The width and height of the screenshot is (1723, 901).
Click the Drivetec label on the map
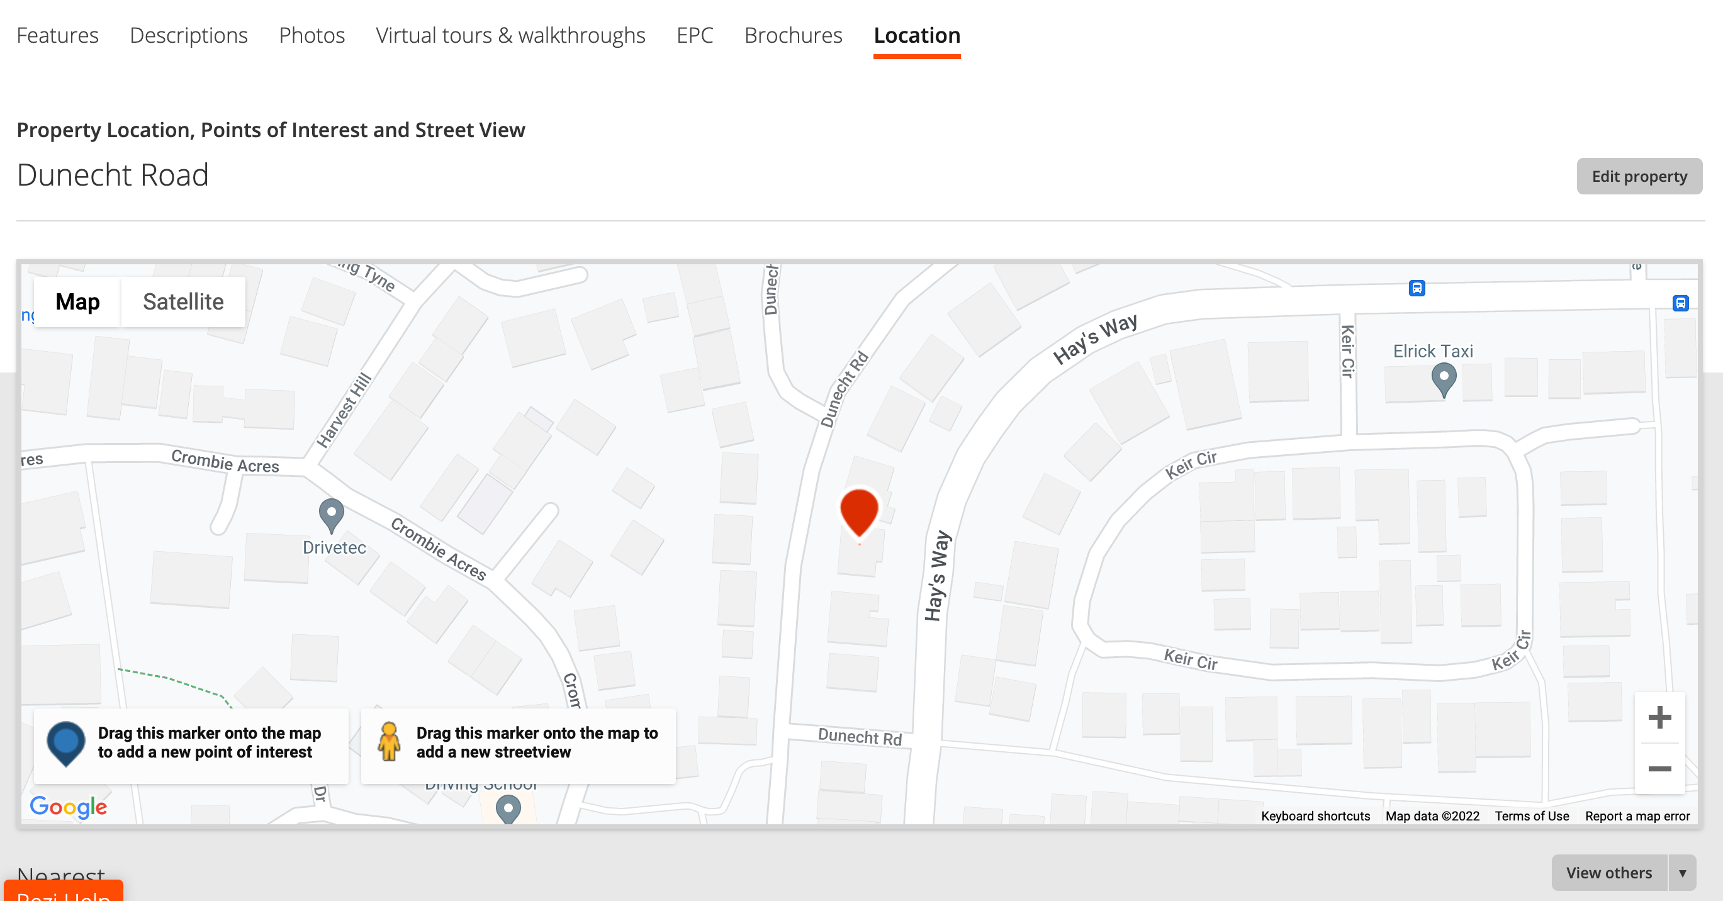[334, 548]
